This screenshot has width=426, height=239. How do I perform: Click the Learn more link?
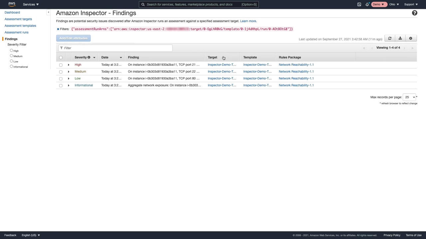(248, 21)
